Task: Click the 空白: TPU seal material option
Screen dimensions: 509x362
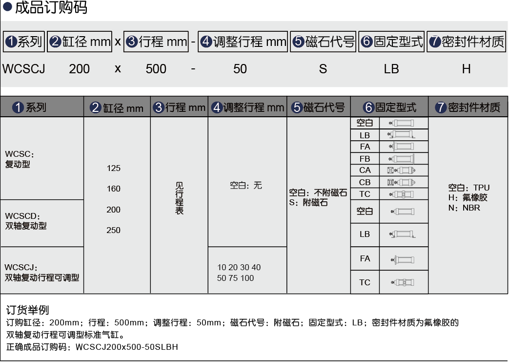Action: click(x=469, y=188)
